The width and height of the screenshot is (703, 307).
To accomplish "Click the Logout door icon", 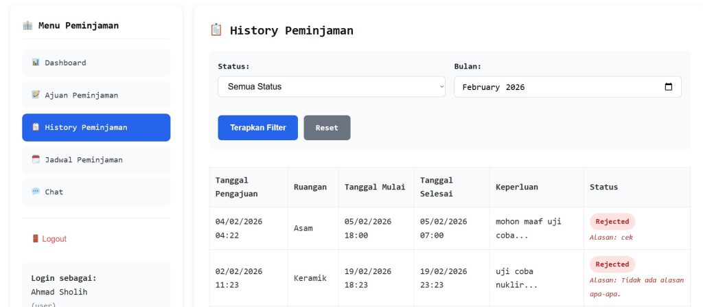I will pos(35,239).
